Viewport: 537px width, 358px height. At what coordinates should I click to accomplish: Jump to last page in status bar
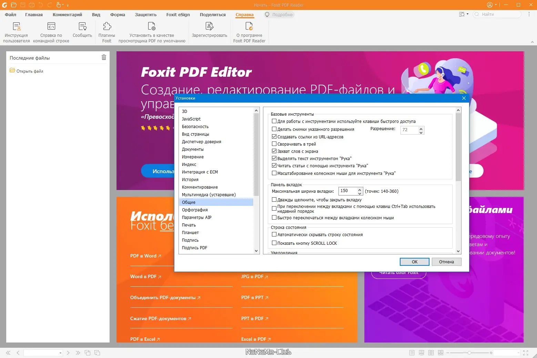pyautogui.click(x=78, y=352)
